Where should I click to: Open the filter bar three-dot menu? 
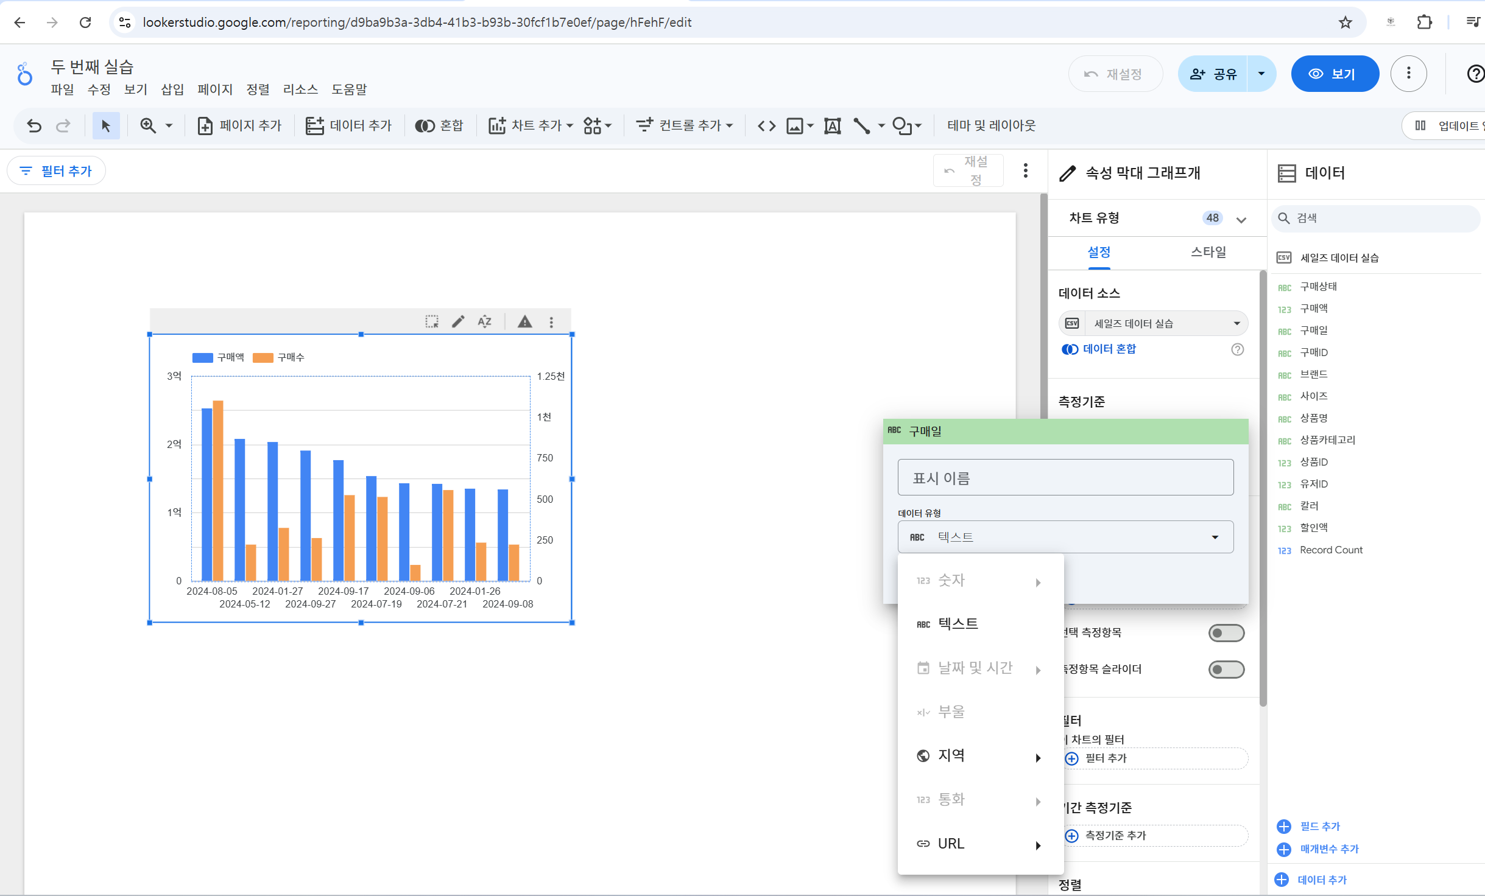(x=1026, y=170)
